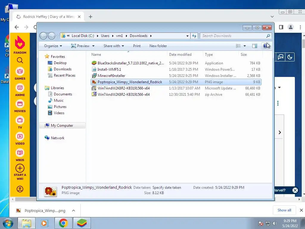Open the Music library
305x229 pixels.
pos(59,100)
